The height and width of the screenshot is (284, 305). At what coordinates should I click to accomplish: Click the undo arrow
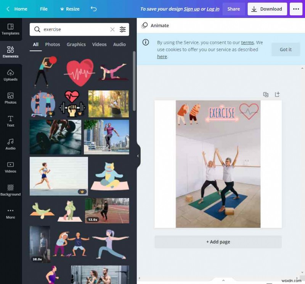tap(94, 9)
